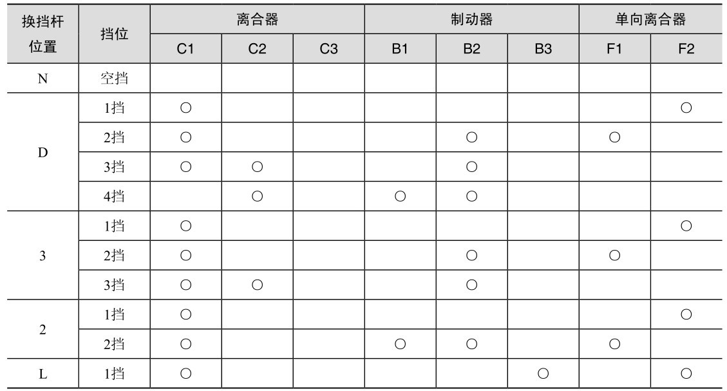727x391 pixels.
Task: Select the C1 column header
Action: coord(185,49)
